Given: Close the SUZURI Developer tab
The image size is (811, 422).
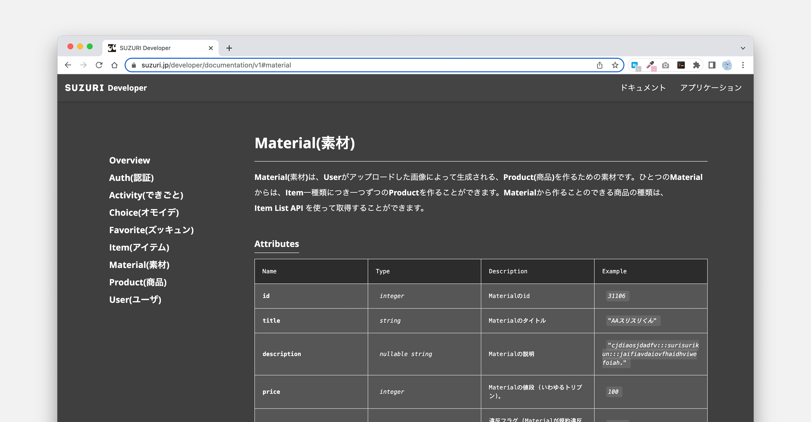Looking at the screenshot, I should point(211,48).
